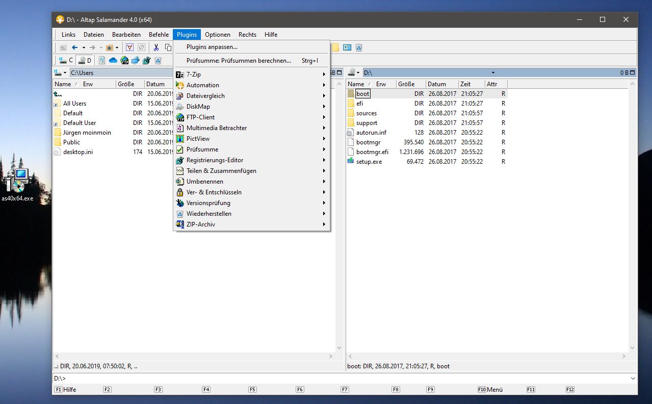Screen dimensions: 652x404
Task: Click the Copy icon next to scissors
Action: (168, 47)
